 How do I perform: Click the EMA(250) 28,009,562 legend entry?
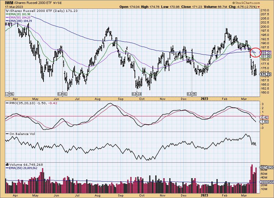[x=22, y=168]
